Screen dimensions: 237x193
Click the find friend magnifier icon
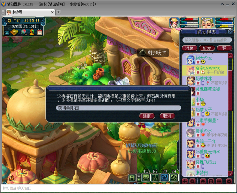click(192, 181)
